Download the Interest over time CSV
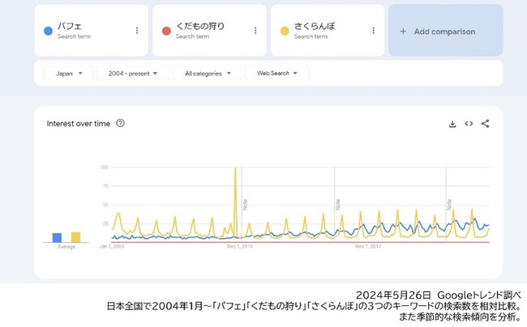The height and width of the screenshot is (327, 527). pos(452,124)
